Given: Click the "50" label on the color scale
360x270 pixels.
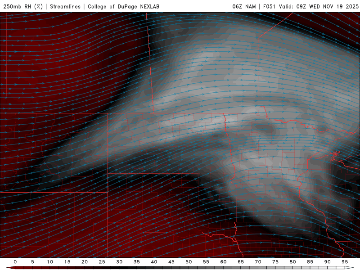Looking at the screenshot, I should tap(189, 262).
